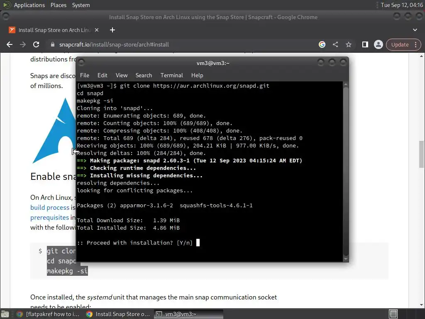Click the terminal window menu button
This screenshot has height=319, width=425.
coord(81,63)
